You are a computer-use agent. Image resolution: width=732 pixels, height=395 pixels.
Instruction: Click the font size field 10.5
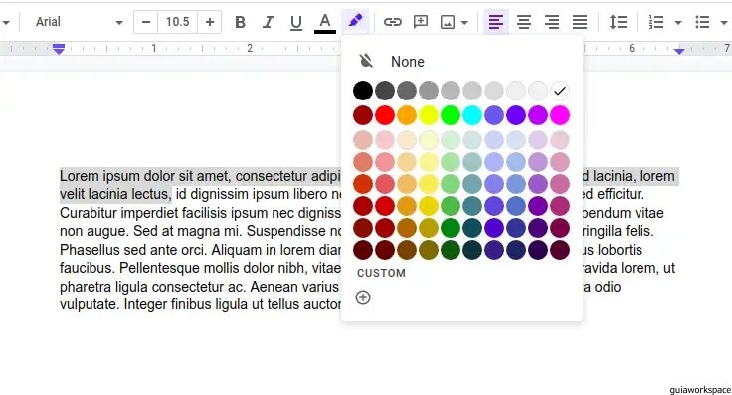(x=177, y=22)
